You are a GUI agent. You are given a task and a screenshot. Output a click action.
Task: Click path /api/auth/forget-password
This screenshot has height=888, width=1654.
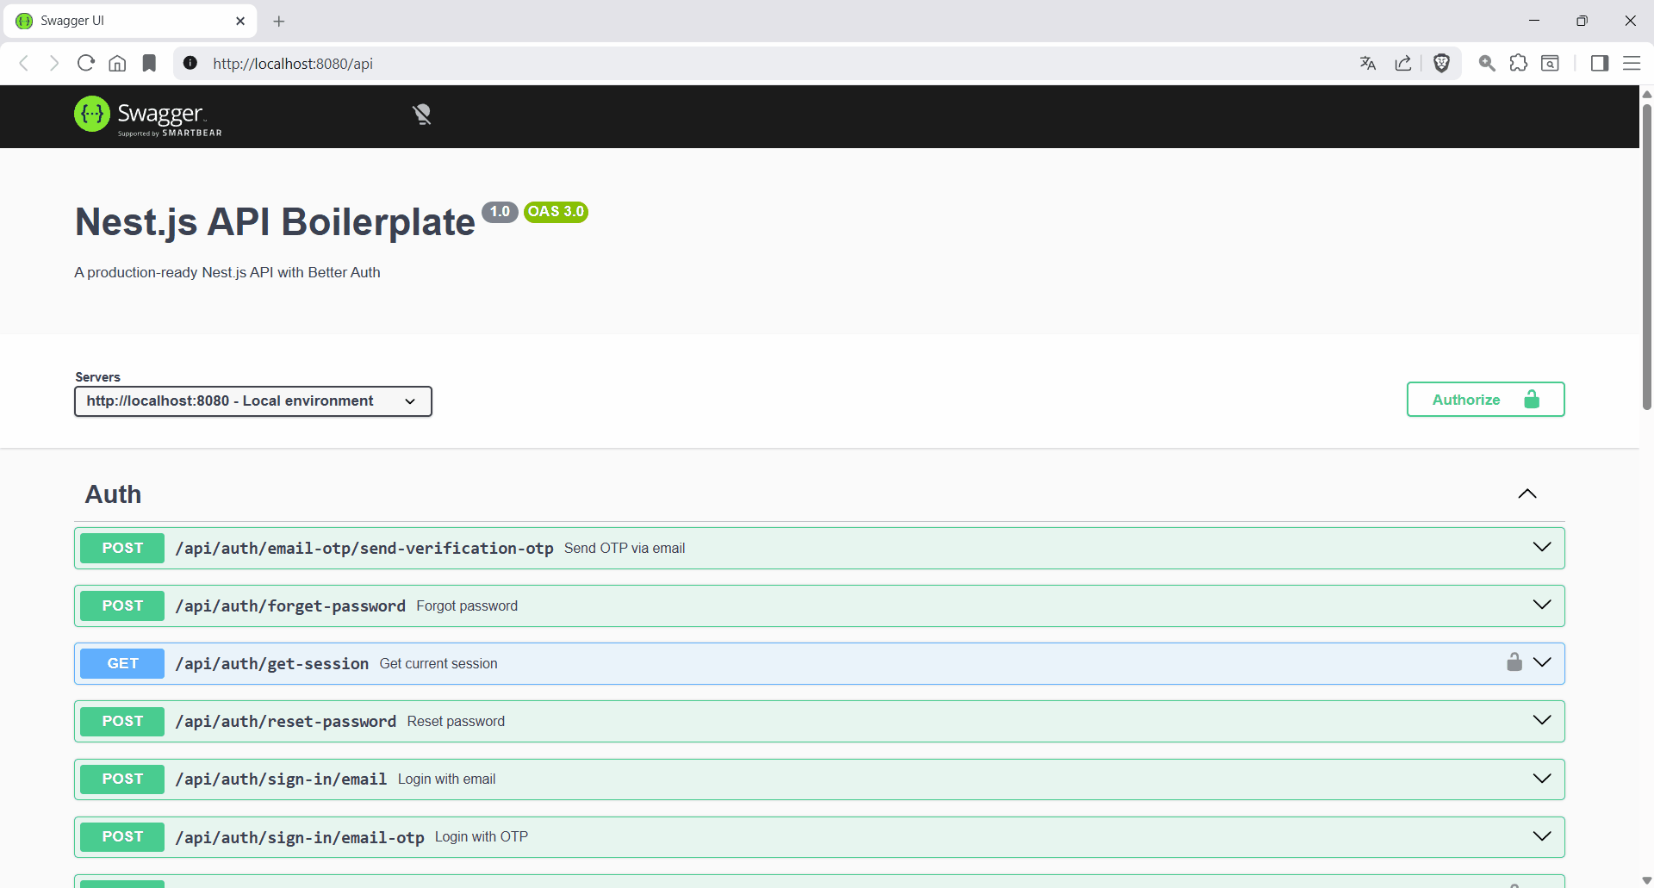click(x=290, y=606)
